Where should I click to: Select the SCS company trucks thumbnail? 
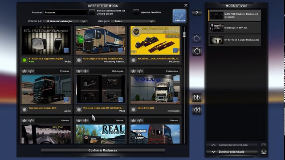pyautogui.click(x=101, y=40)
